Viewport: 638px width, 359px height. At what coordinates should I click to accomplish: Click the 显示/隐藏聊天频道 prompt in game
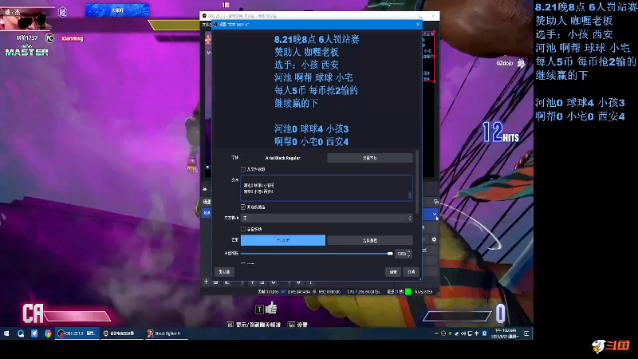(x=254, y=325)
